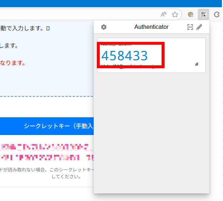Click the Authenticator popup title
The width and height of the screenshot is (223, 201).
[x=151, y=27]
